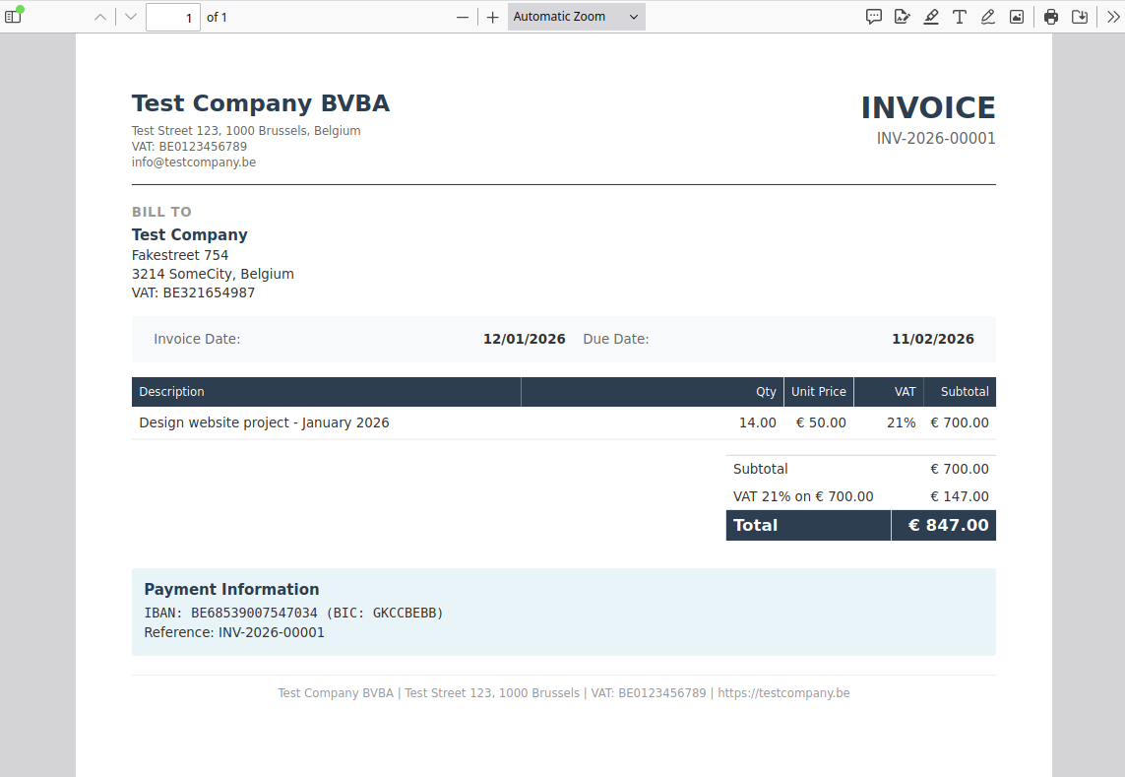Select the add signature tool
Viewport: 1125px width, 777px height.
[902, 17]
